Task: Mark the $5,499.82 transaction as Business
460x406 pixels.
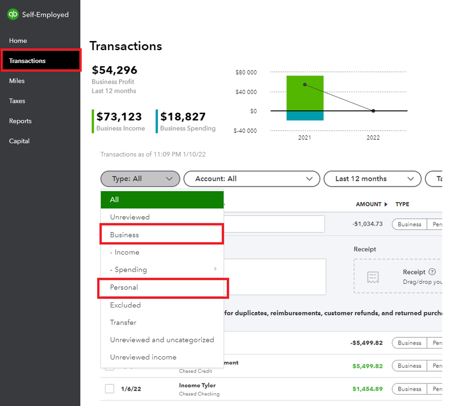Action: click(x=409, y=365)
